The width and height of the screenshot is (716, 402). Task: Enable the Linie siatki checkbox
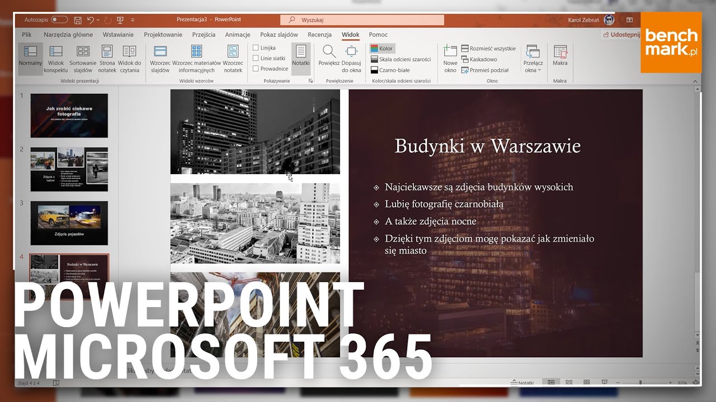click(x=256, y=58)
